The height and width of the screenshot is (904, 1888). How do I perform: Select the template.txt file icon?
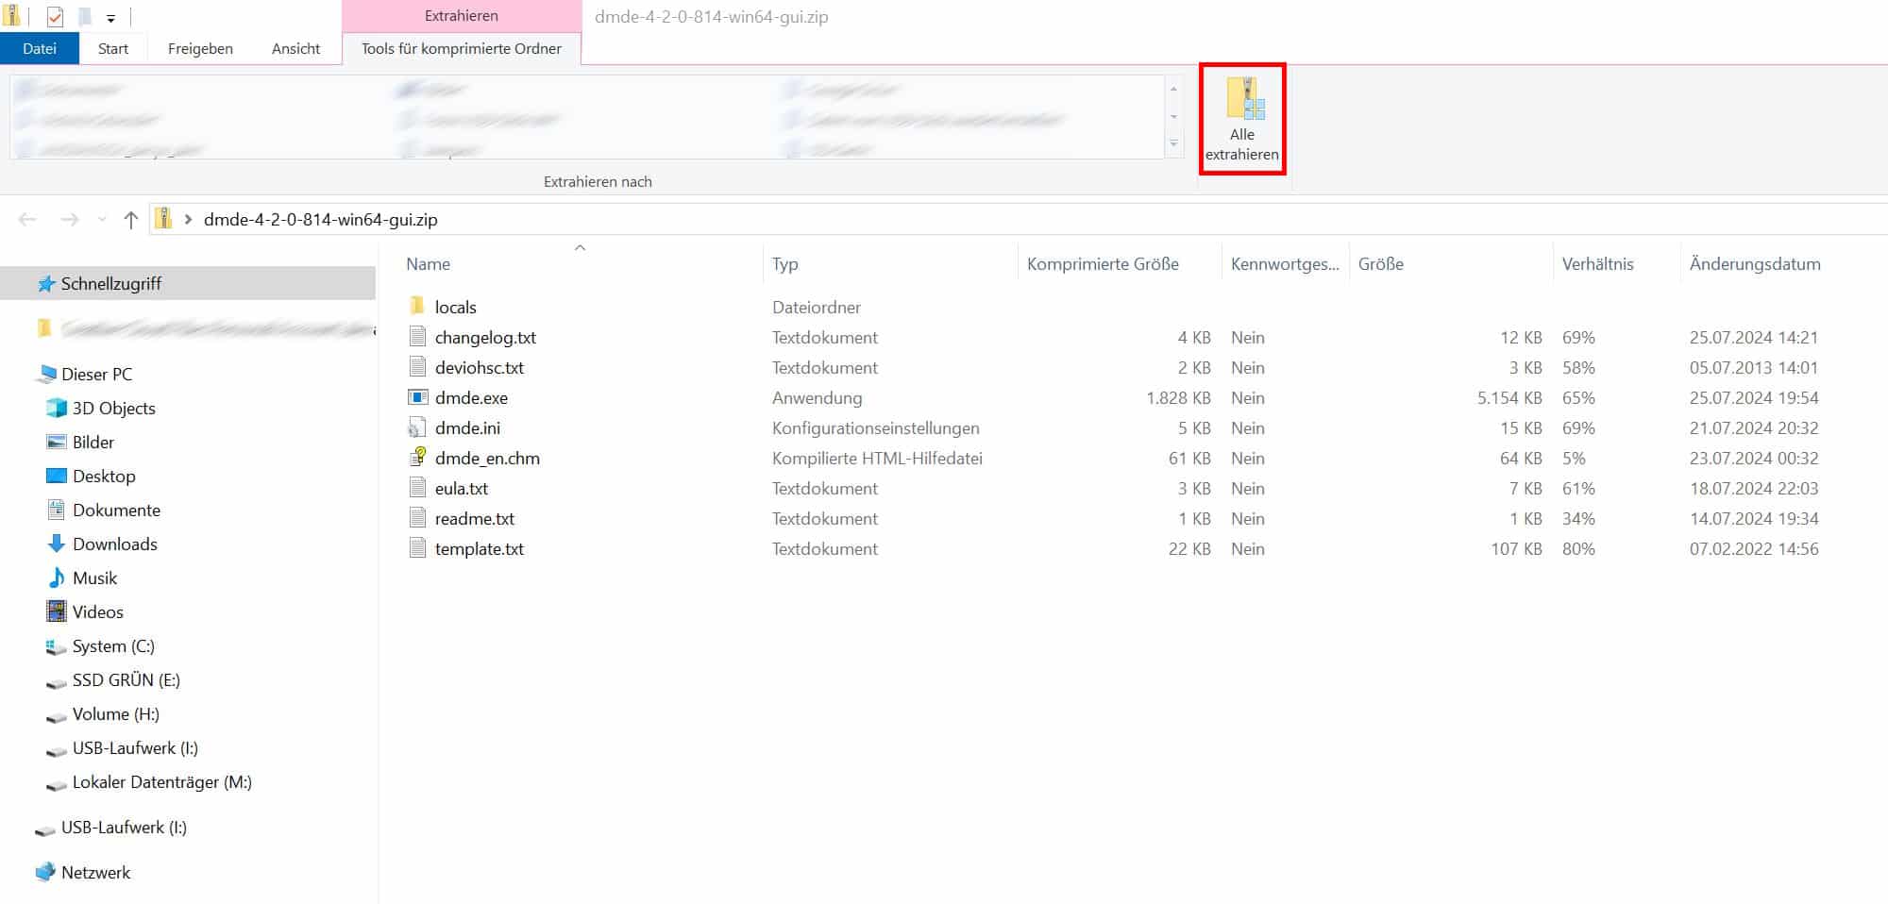[417, 547]
